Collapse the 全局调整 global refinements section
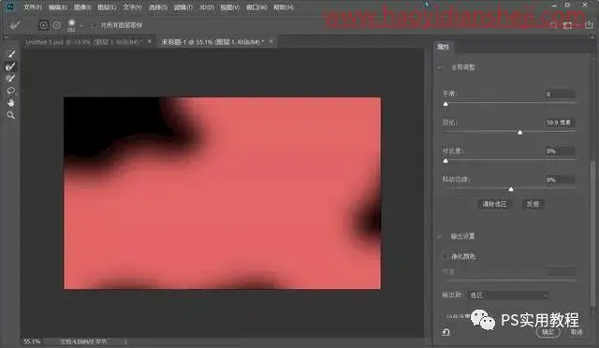Viewport: 599px width, 348px height. click(440, 67)
